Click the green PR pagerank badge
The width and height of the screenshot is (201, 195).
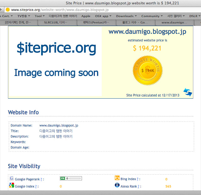pos(63,178)
